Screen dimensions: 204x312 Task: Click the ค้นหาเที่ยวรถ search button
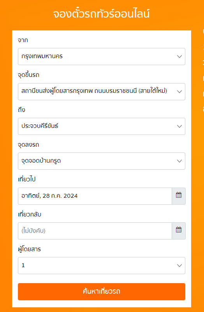coord(102,291)
